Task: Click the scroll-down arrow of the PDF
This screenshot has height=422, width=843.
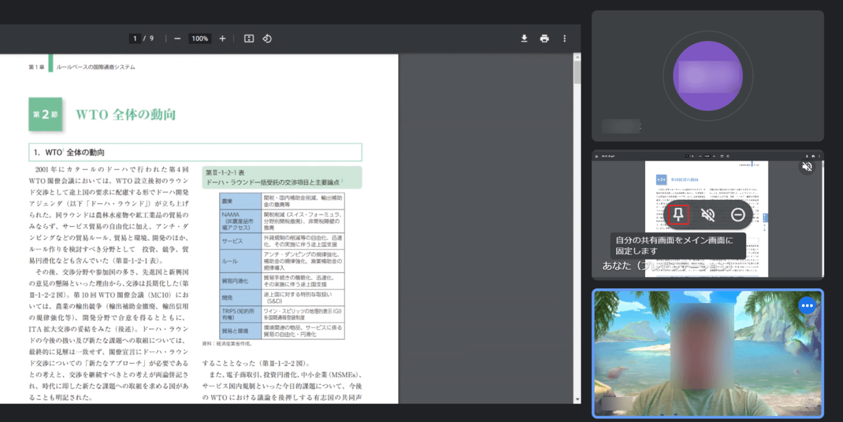Action: [577, 399]
